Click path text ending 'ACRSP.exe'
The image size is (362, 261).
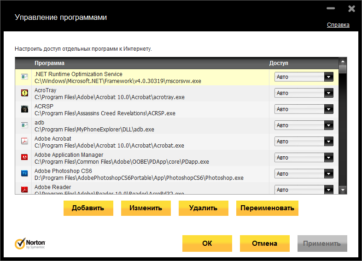105,113
